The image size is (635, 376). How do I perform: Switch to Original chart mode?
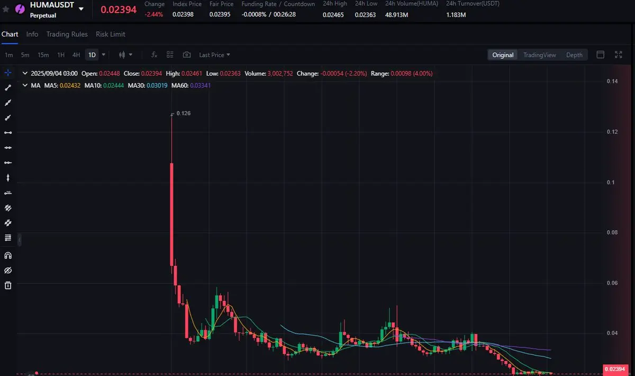click(x=503, y=55)
